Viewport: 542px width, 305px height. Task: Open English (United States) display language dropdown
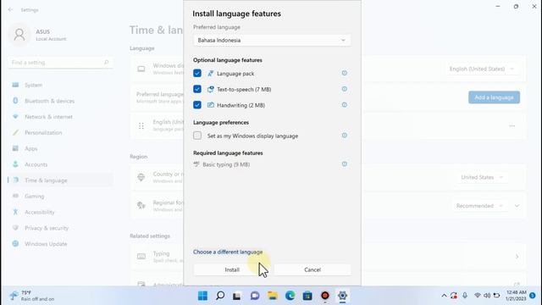point(482,69)
